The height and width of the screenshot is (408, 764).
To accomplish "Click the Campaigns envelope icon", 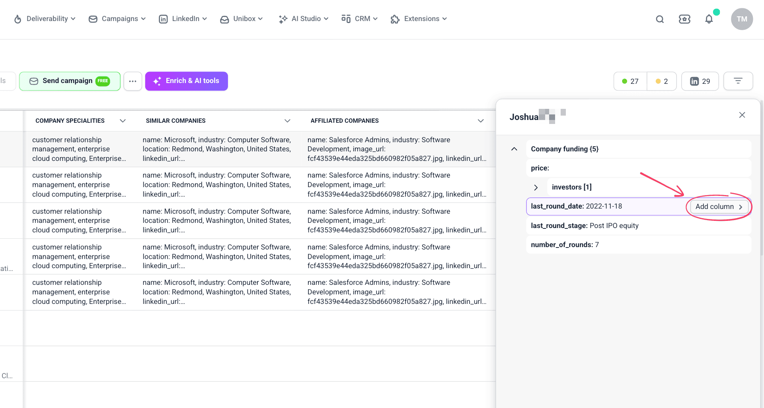I will click(x=93, y=19).
